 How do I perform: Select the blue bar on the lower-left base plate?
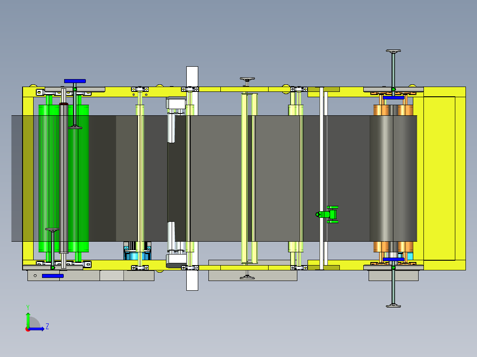[x=53, y=276]
